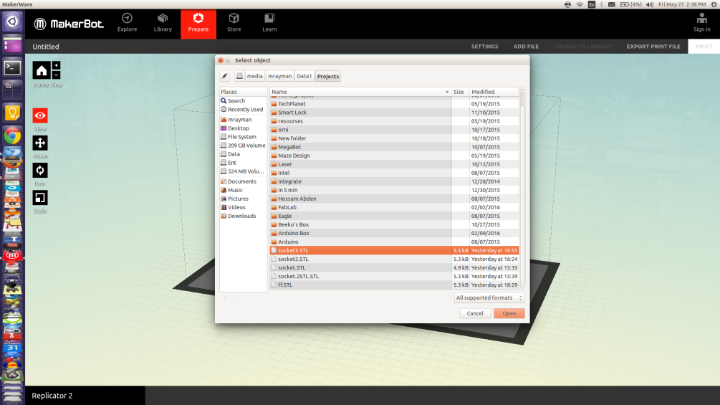Toggle the pencil type-location icon in dialog
Screen dimensions: 720x405
pyautogui.click(x=224, y=76)
